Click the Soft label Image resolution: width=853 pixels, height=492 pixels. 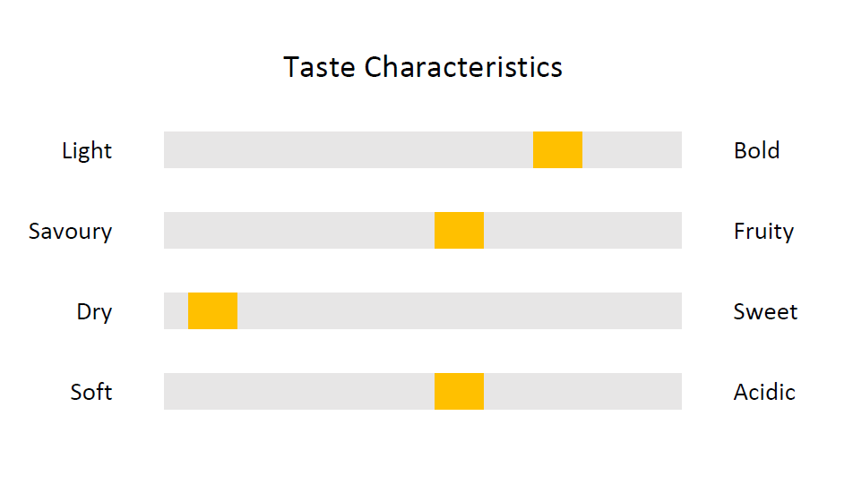tap(90, 392)
